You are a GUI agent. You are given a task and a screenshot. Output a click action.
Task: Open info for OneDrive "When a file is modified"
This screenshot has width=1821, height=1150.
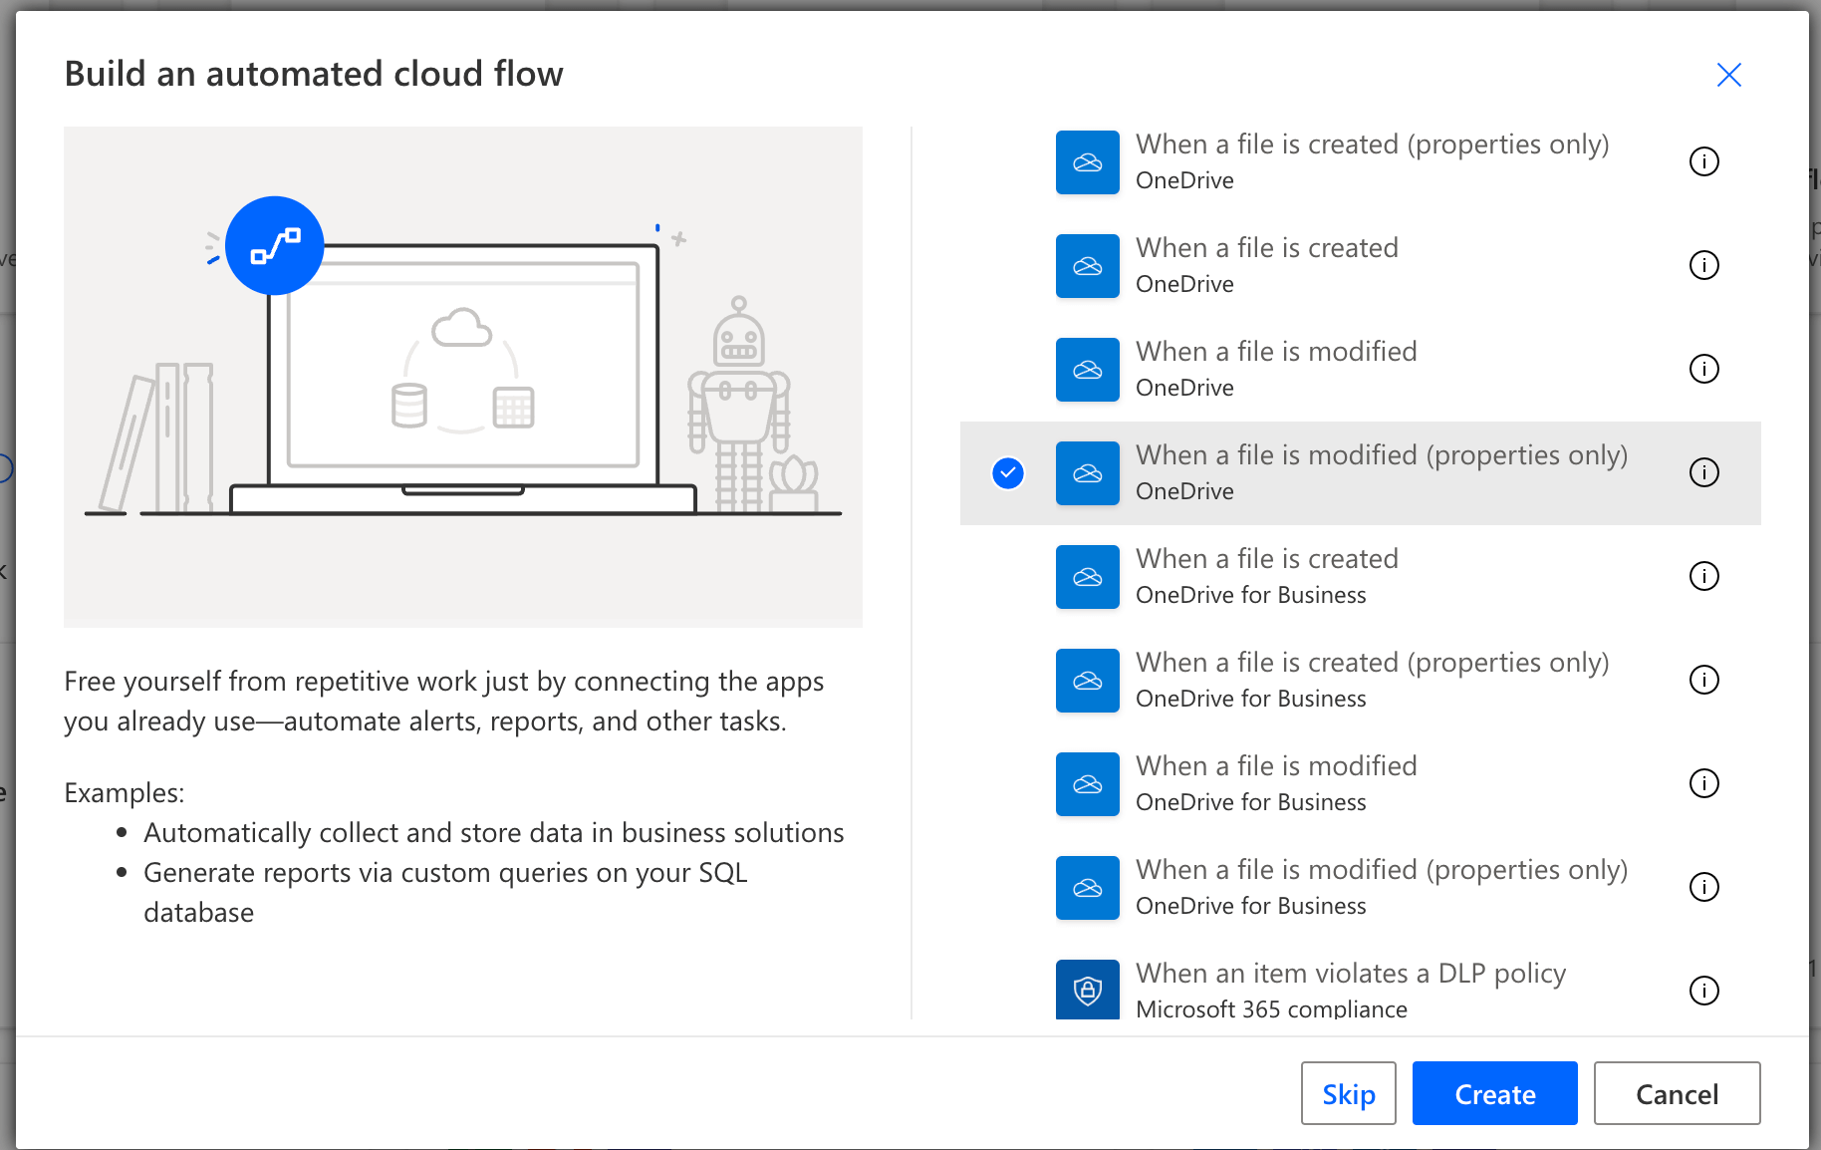(1704, 369)
